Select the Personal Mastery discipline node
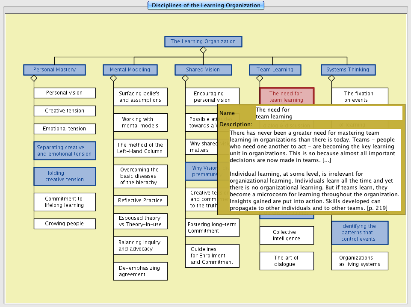The width and height of the screenshot is (411, 307). [54, 70]
